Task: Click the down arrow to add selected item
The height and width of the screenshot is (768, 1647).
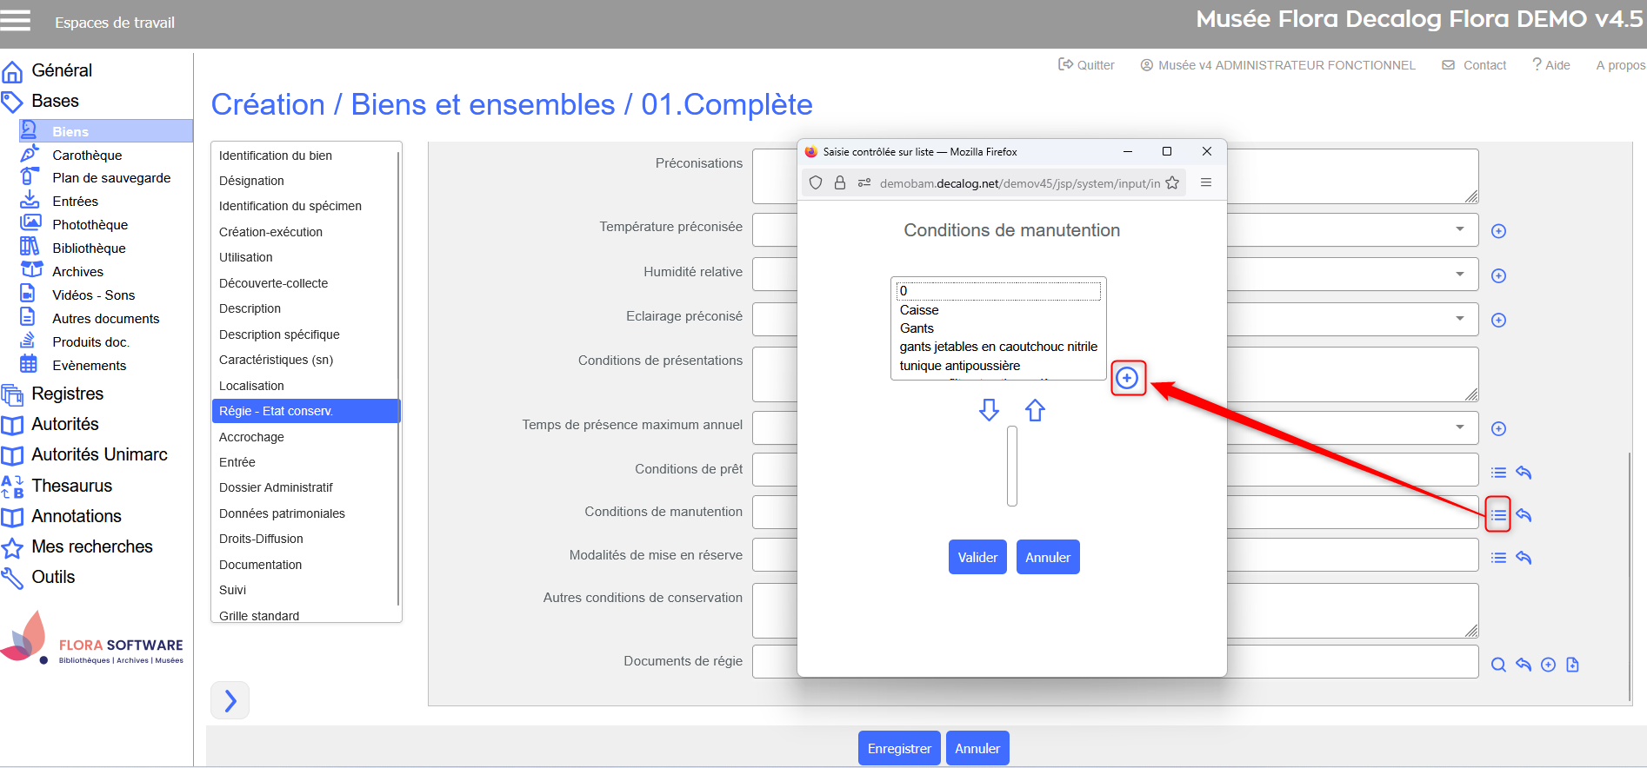Action: pos(989,410)
